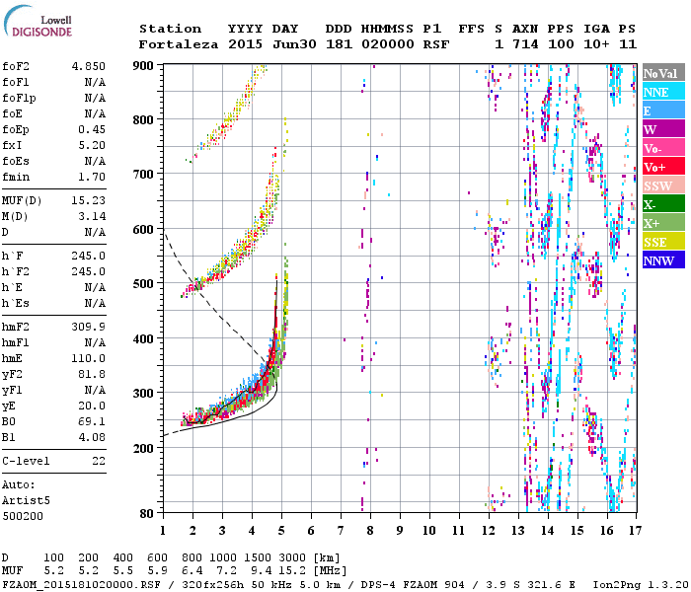The height and width of the screenshot is (592, 691).
Task: Select the SSE yellow legend swatch
Action: 662,242
